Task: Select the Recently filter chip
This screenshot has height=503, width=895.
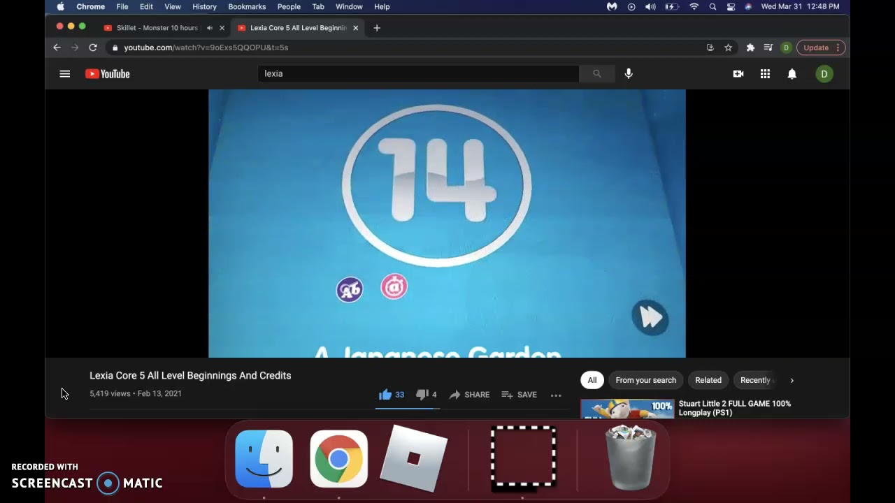Action: tap(755, 380)
